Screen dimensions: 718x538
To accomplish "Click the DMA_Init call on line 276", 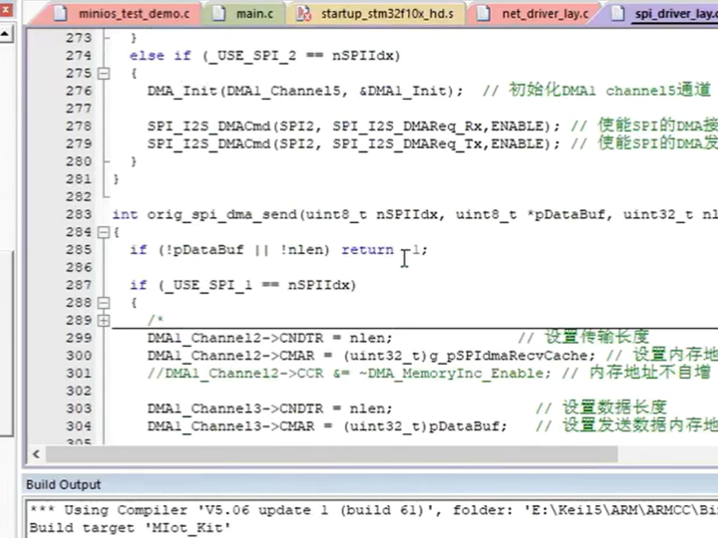I will coord(177,91).
